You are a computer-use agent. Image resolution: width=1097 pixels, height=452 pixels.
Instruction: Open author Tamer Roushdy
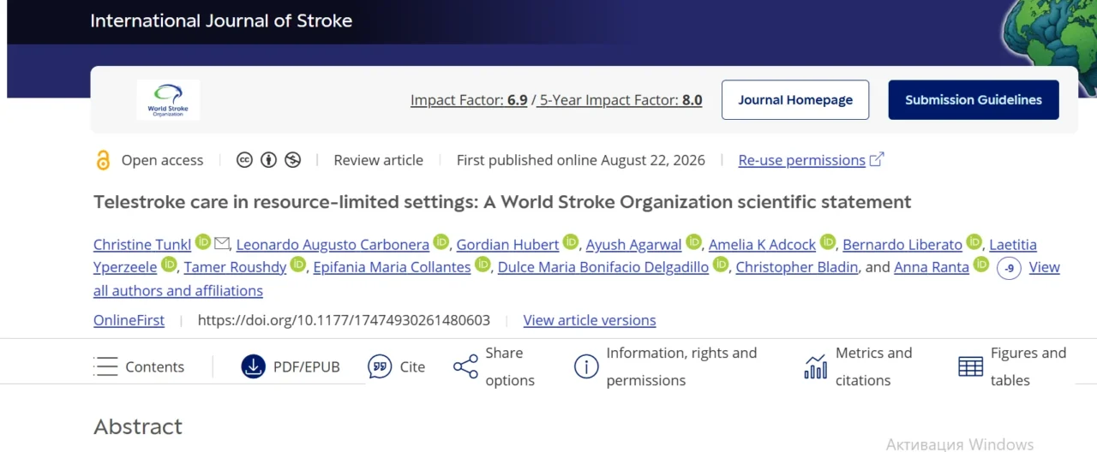pos(235,267)
